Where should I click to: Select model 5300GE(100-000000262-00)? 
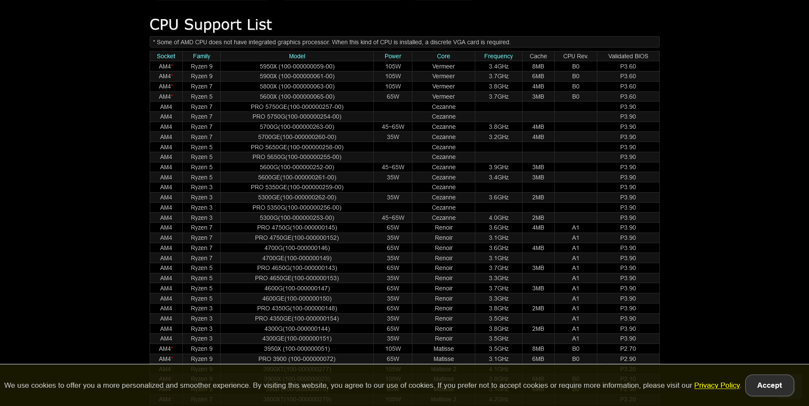pos(297,197)
